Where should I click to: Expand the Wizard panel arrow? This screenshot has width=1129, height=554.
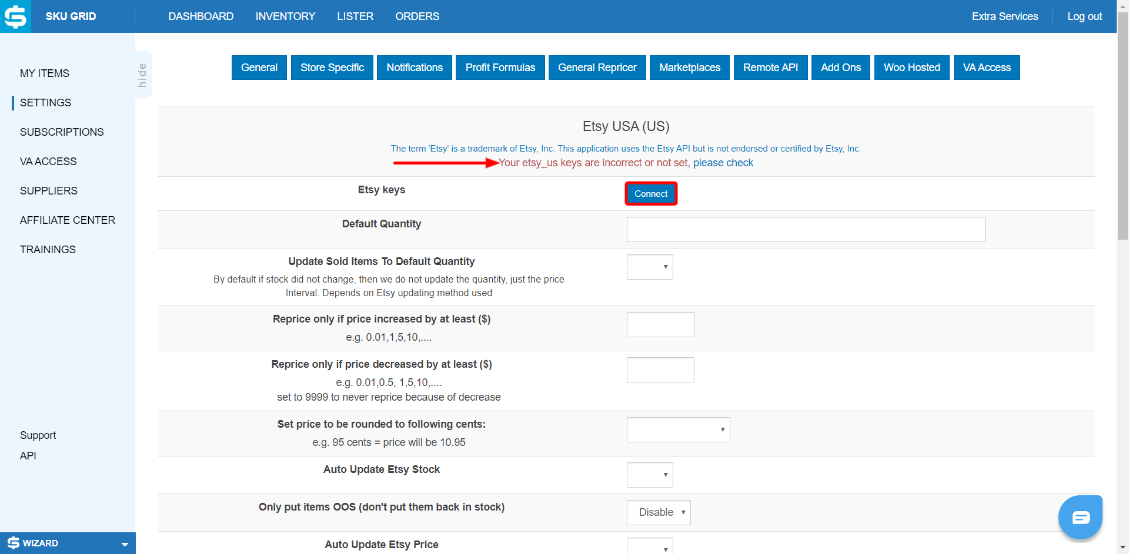125,544
